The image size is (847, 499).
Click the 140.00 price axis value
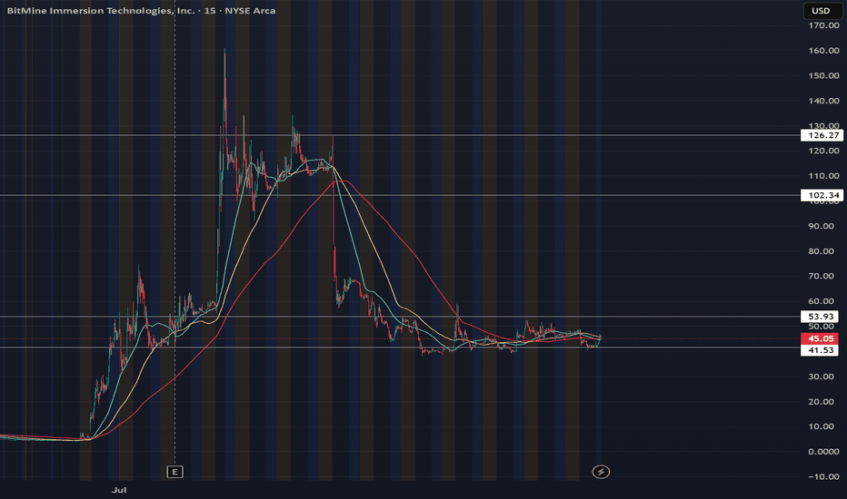point(823,101)
